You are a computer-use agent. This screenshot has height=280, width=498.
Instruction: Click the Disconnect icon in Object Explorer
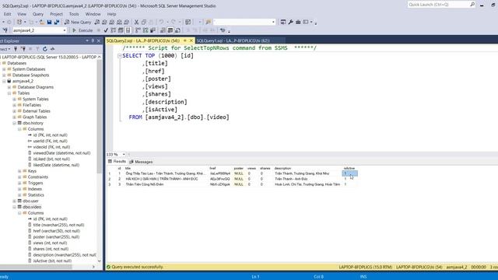[x=23, y=49]
